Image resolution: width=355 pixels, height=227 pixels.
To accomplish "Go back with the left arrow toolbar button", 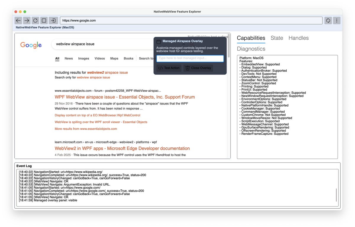I will (18, 20).
